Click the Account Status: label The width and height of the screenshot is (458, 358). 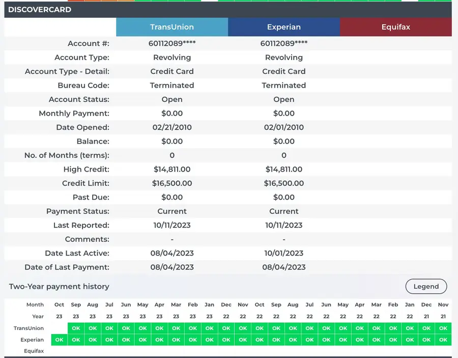79,99
